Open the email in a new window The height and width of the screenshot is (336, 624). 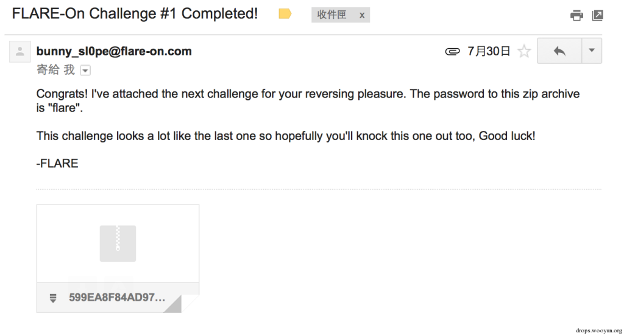[598, 15]
